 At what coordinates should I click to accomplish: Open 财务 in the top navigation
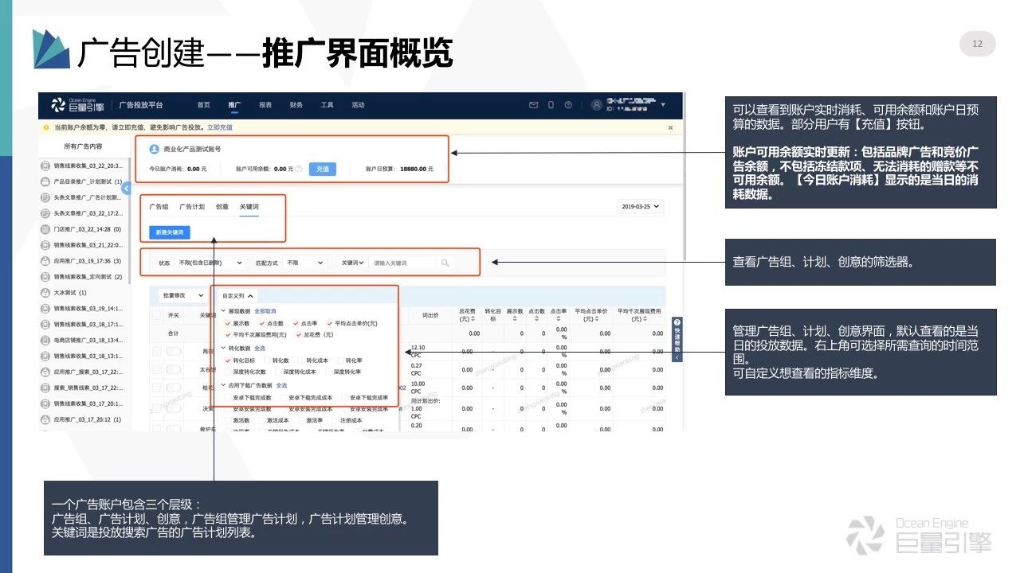[x=296, y=105]
